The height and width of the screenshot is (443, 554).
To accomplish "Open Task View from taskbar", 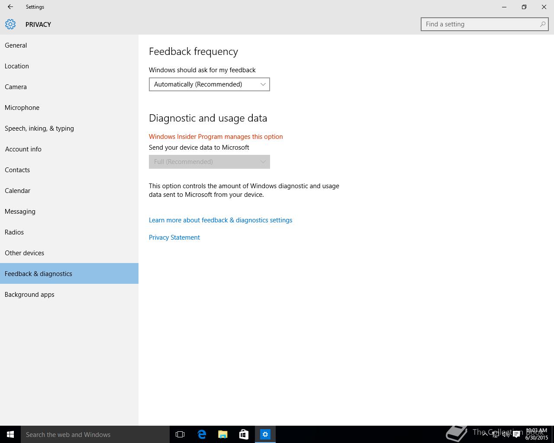I will click(180, 434).
